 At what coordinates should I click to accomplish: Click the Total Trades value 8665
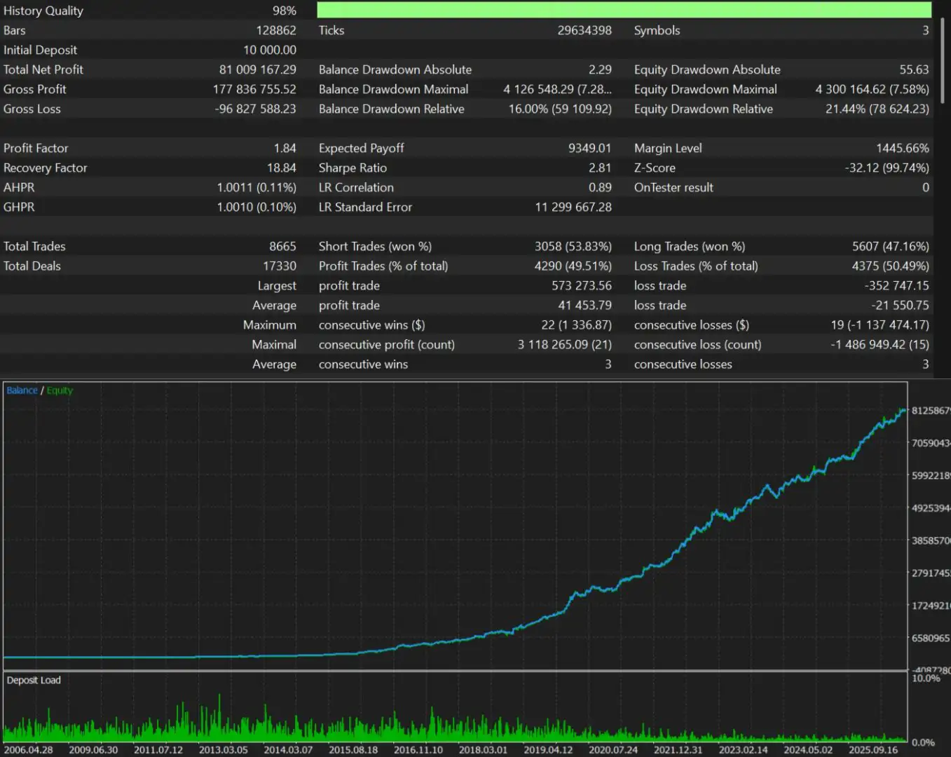283,246
